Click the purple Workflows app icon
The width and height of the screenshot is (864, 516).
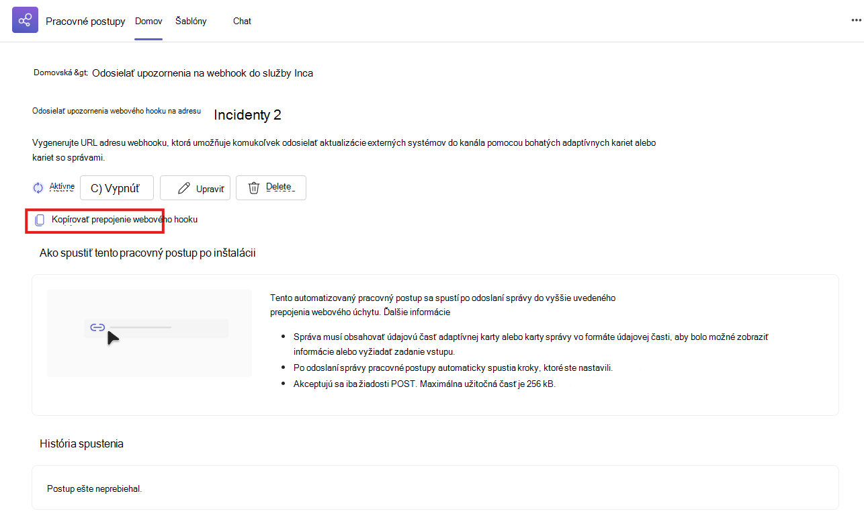click(26, 21)
